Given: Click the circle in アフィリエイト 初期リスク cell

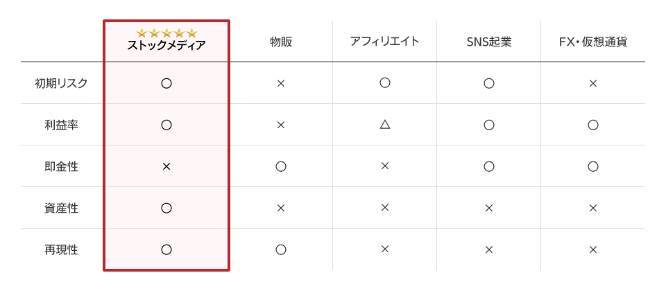Looking at the screenshot, I should click(x=385, y=83).
